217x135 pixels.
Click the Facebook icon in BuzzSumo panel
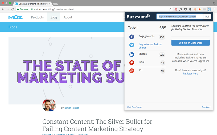coord(132,37)
